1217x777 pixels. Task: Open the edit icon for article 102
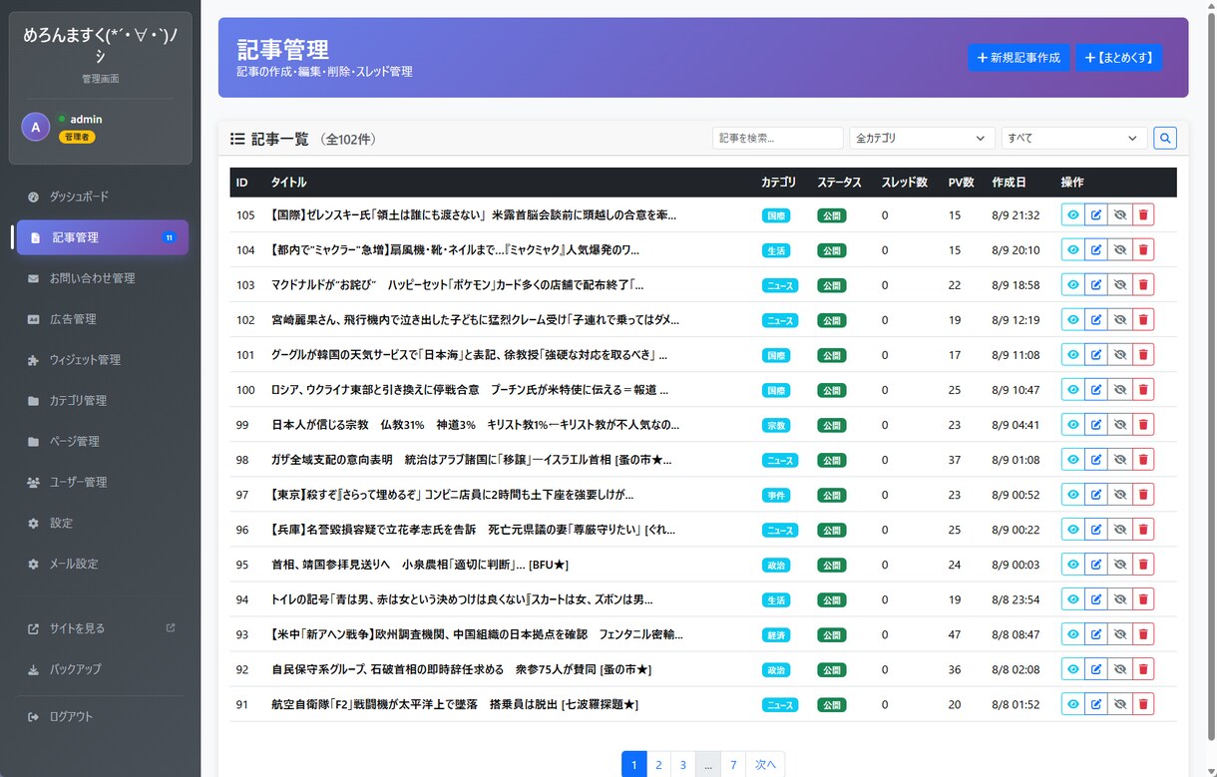1096,319
